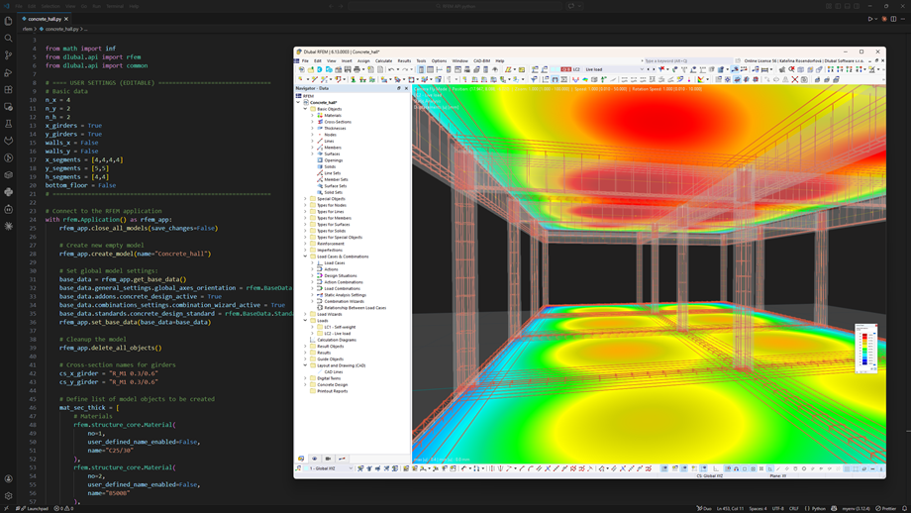Image resolution: width=911 pixels, height=513 pixels.
Task: Open the RFEM Results menu
Action: 404,61
